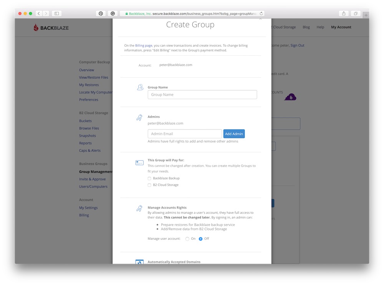Open Billing in the sidebar
The width and height of the screenshot is (384, 285).
84,215
